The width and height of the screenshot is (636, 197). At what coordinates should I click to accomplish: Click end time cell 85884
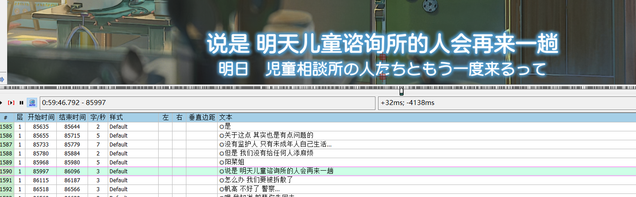point(72,153)
